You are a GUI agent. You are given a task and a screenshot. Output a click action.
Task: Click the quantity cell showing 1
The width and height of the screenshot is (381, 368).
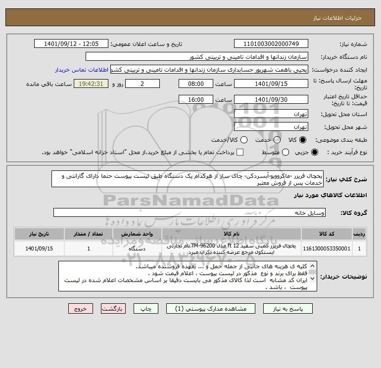(89, 248)
